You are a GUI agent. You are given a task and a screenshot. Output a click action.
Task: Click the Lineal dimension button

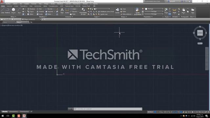[73, 9]
